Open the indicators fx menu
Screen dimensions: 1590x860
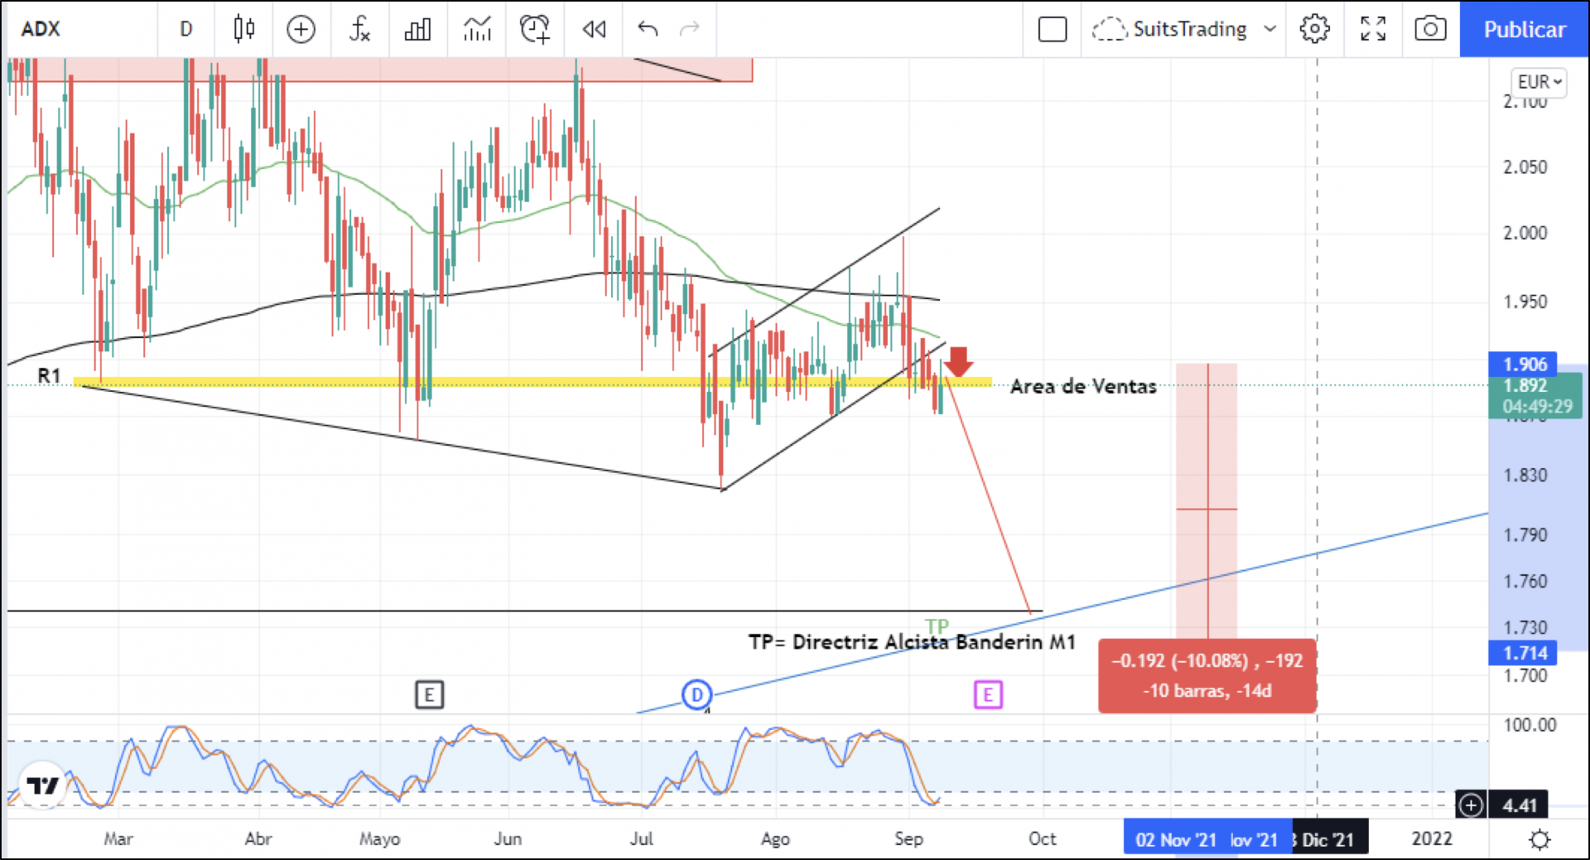coord(359,29)
